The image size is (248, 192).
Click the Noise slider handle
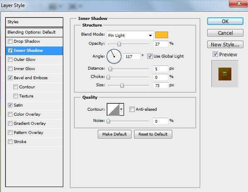tap(108, 121)
